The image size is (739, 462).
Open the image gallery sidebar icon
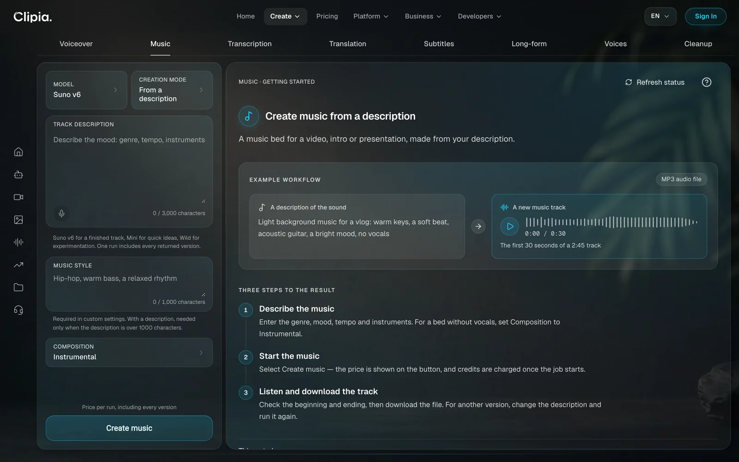point(18,220)
